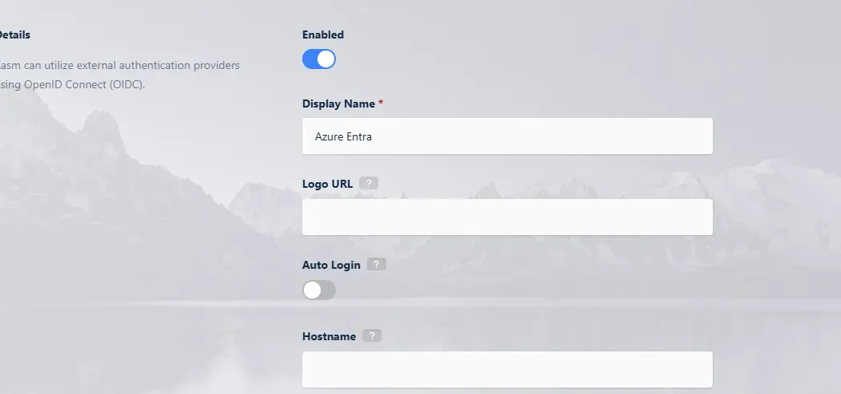Viewport: 841px width, 394px height.
Task: Click the knob of the Auto Login switch
Action: (312, 290)
